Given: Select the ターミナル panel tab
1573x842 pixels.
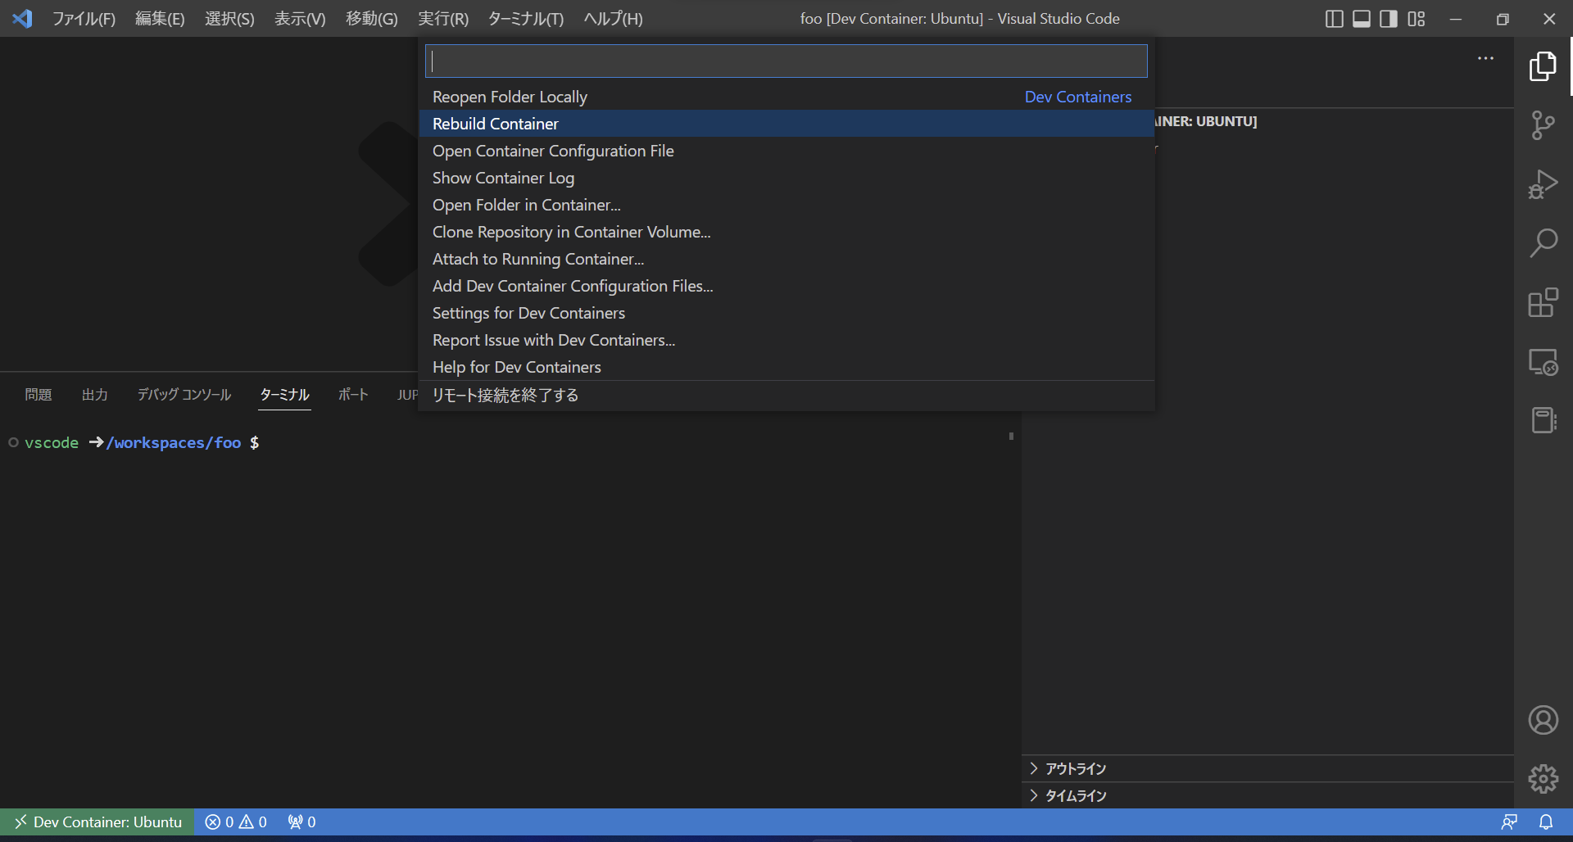Looking at the screenshot, I should [x=284, y=395].
